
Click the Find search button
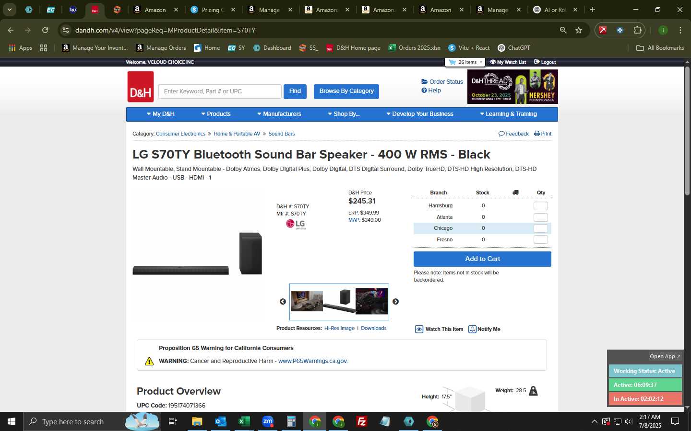(x=295, y=91)
